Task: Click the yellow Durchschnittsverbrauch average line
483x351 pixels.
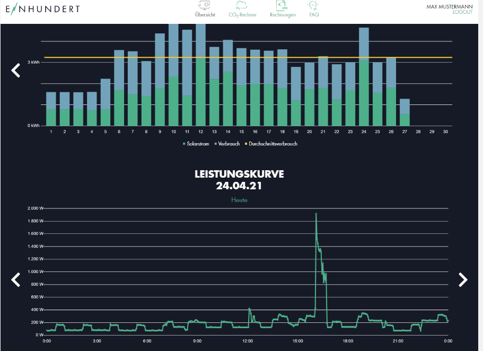Action: point(248,57)
